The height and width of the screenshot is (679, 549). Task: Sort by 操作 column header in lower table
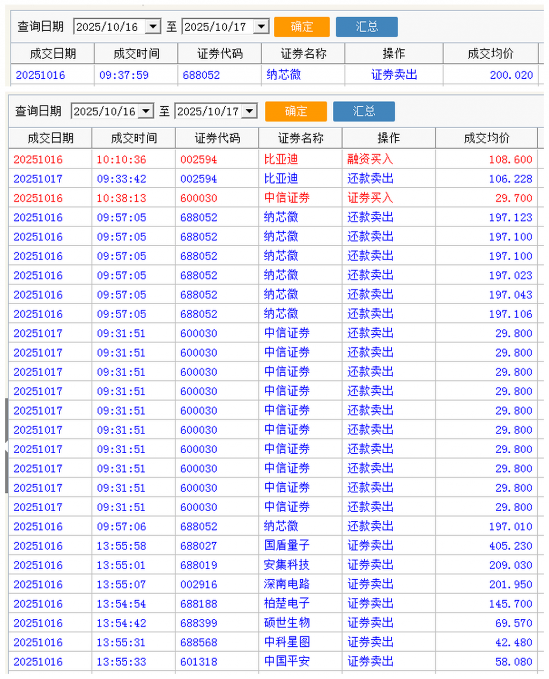pos(389,138)
